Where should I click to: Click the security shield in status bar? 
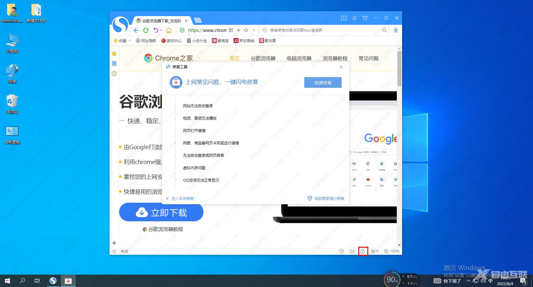341,251
